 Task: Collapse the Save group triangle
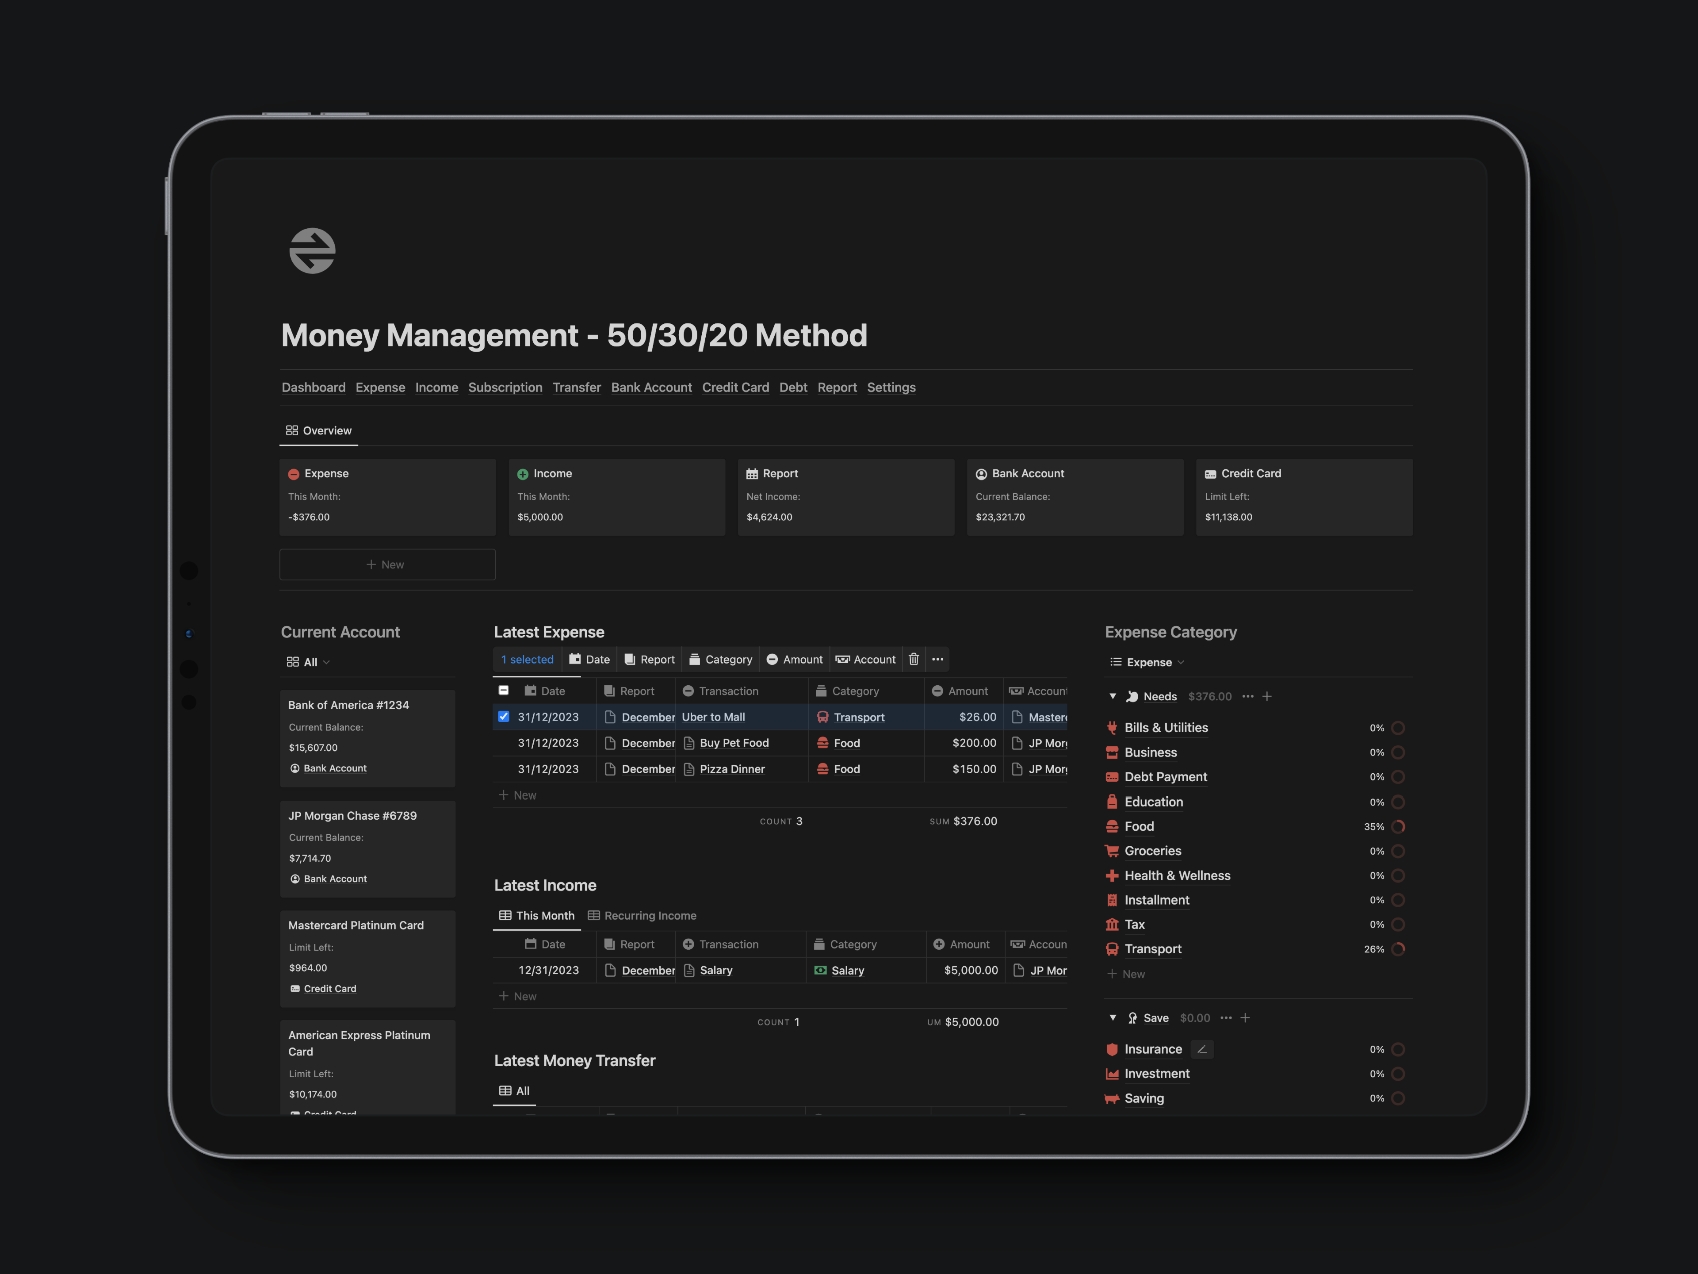(1112, 1017)
